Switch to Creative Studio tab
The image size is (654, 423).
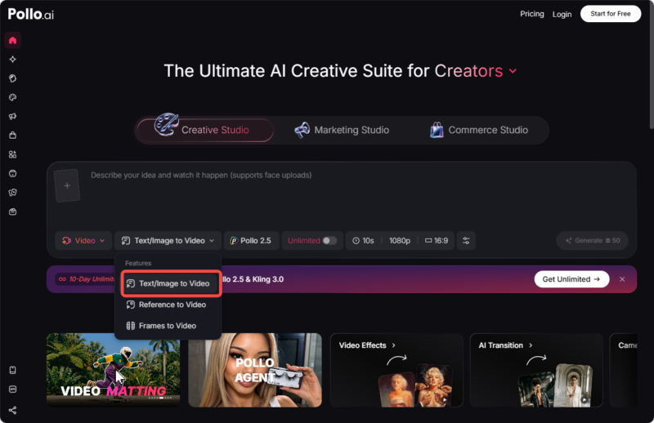(x=205, y=130)
